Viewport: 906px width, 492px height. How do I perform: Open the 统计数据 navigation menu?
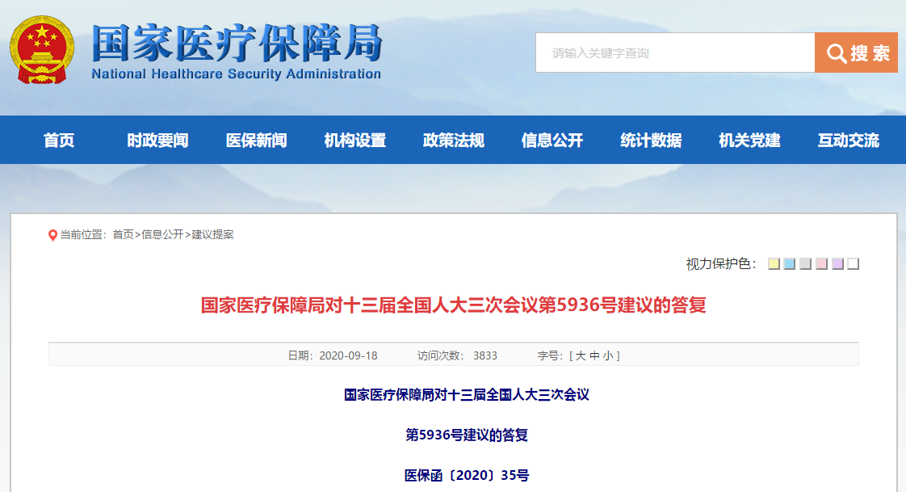point(651,140)
